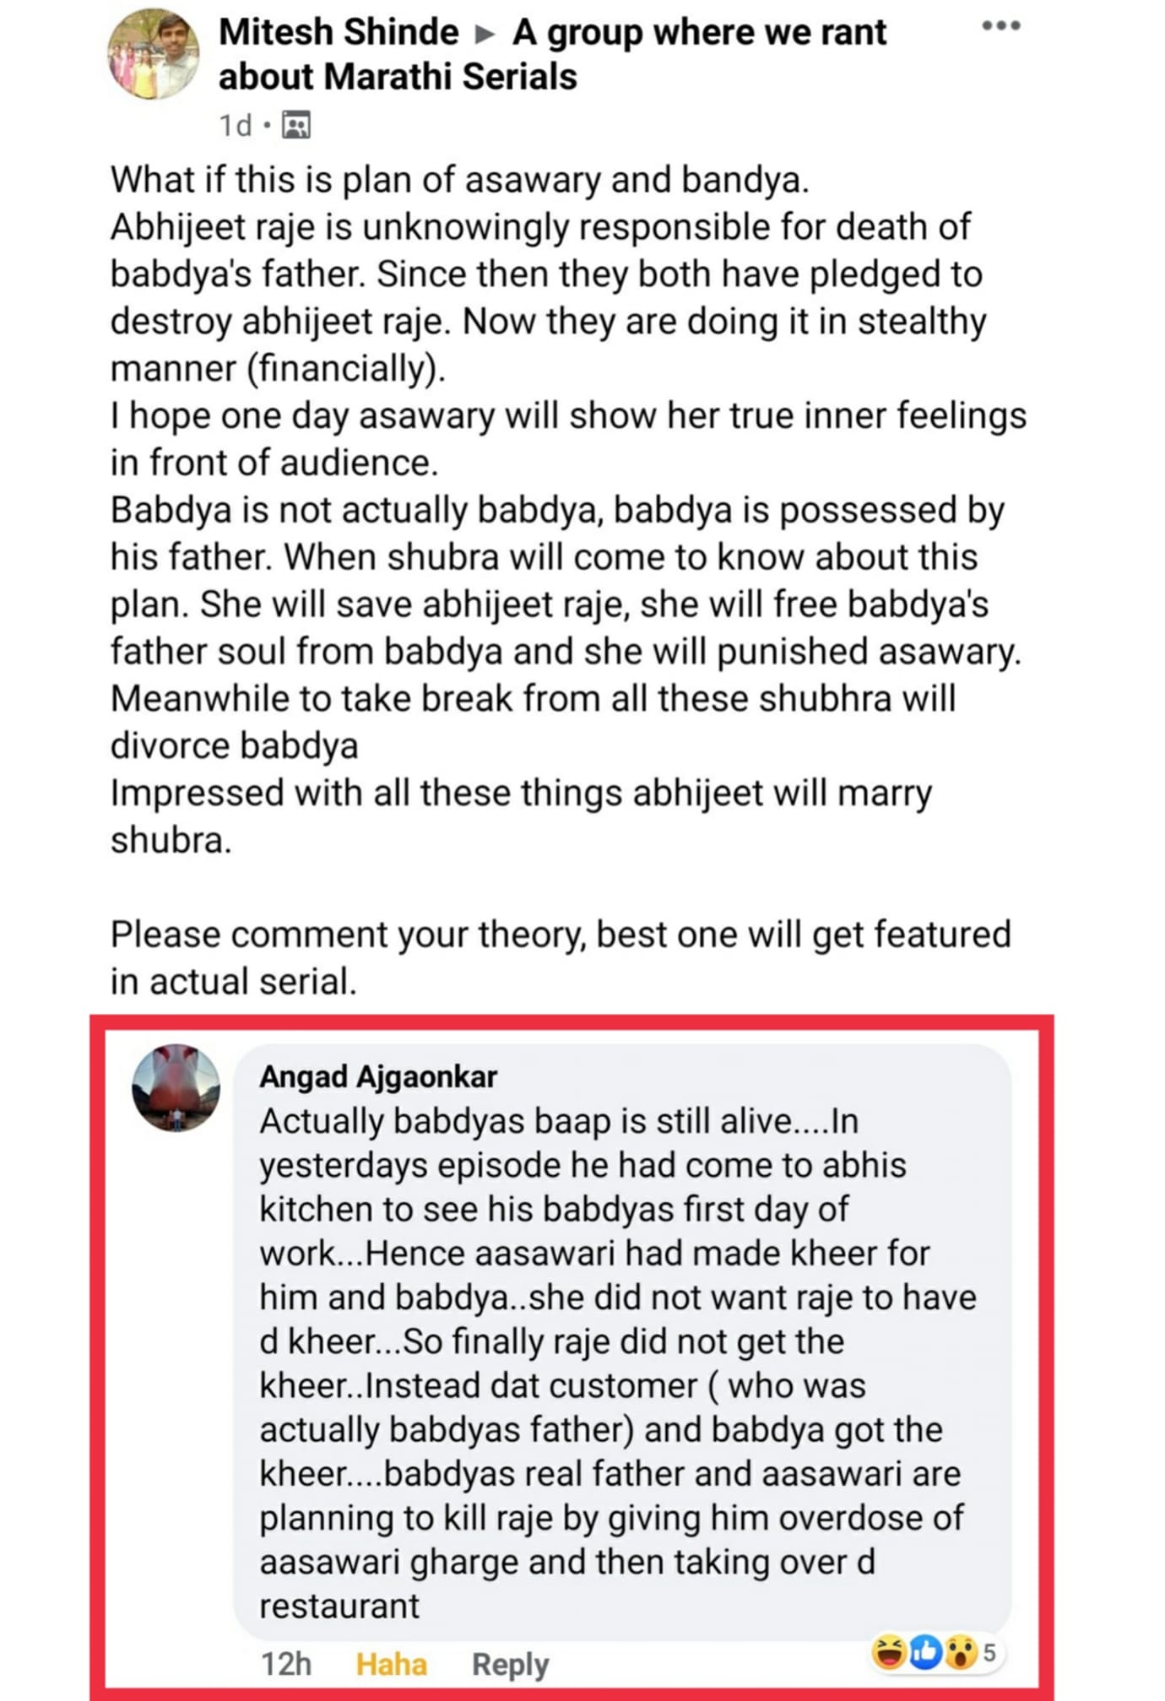Open the reaction count showing 5
Image resolution: width=1165 pixels, height=1701 pixels.
pos(989,1653)
